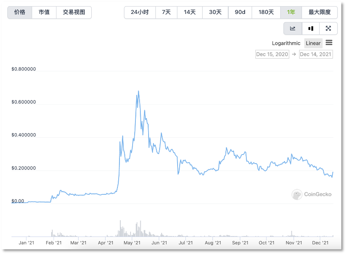Screen dimensions: 347x255
Task: Open the 市值 tab
Action: pos(44,12)
